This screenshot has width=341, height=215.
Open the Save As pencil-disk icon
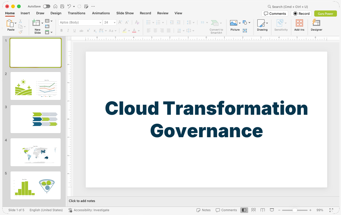point(86,6)
